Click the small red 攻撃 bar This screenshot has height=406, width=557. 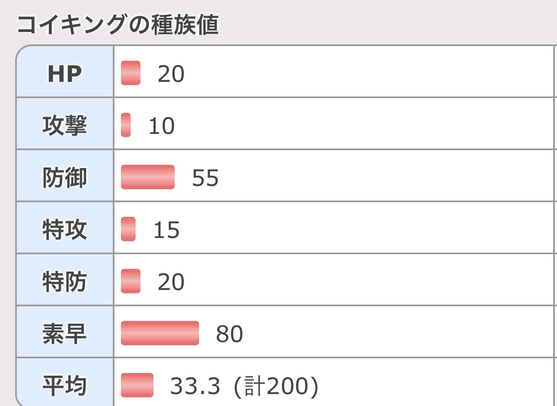tap(126, 125)
